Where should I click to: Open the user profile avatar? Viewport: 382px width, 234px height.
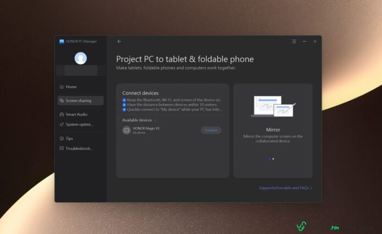click(81, 58)
